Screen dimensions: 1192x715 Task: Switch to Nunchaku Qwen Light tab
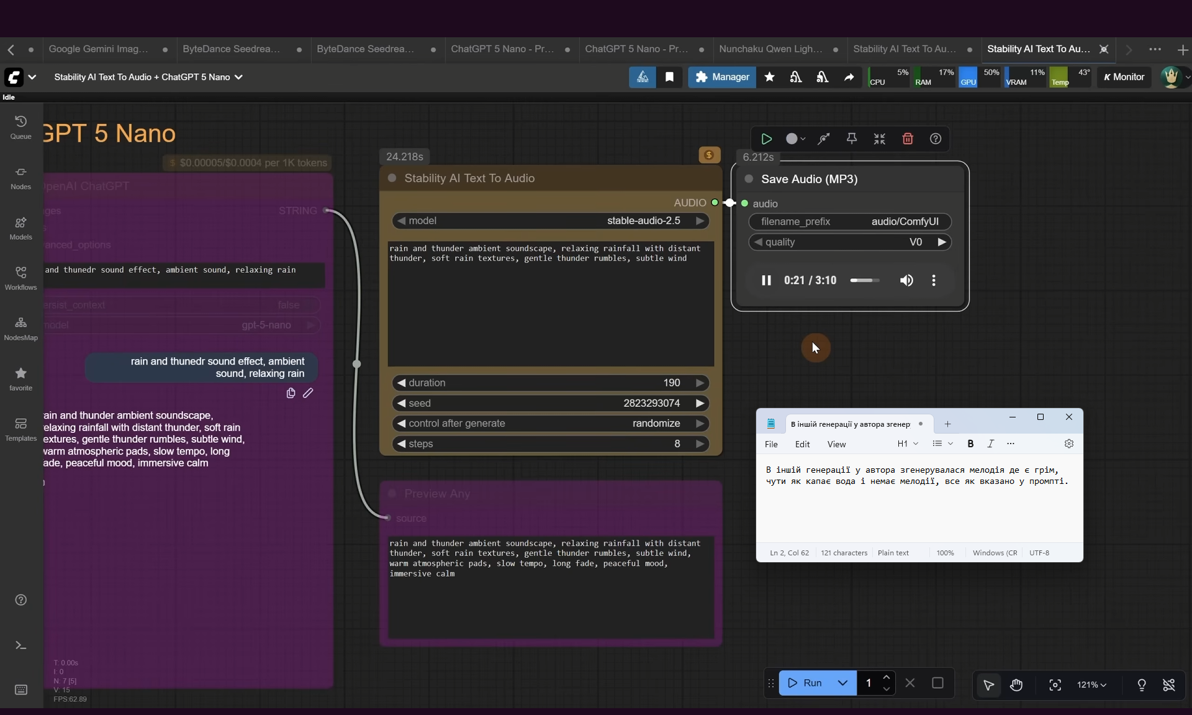coord(770,49)
